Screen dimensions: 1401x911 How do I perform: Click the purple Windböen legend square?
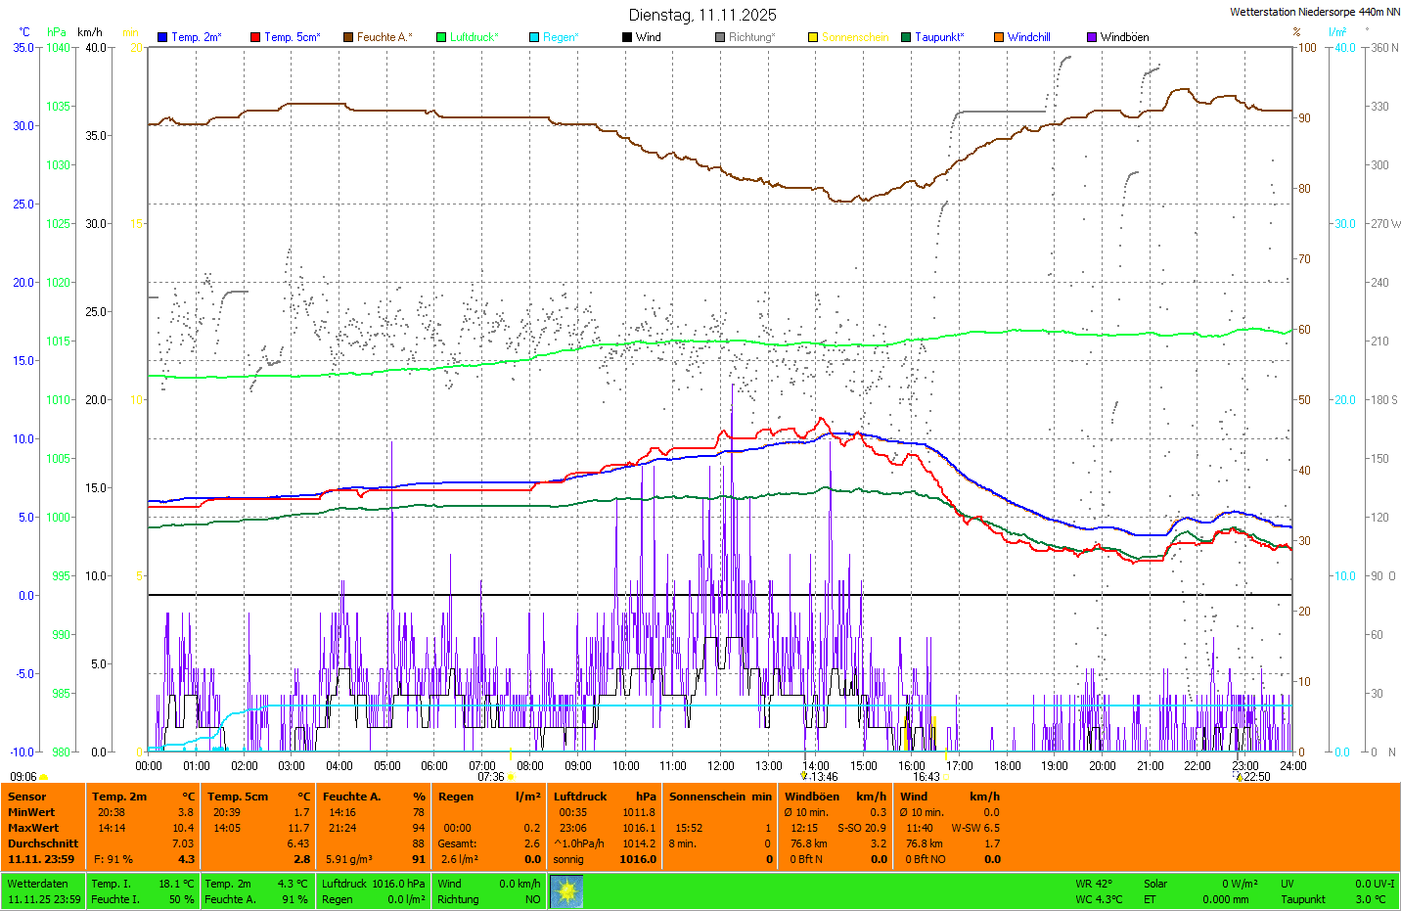(x=1092, y=37)
